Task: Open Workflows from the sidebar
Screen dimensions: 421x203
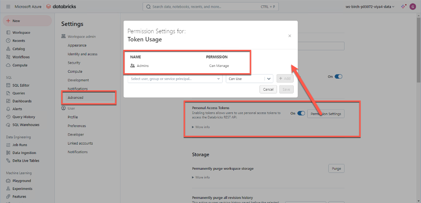Action: (x=21, y=57)
